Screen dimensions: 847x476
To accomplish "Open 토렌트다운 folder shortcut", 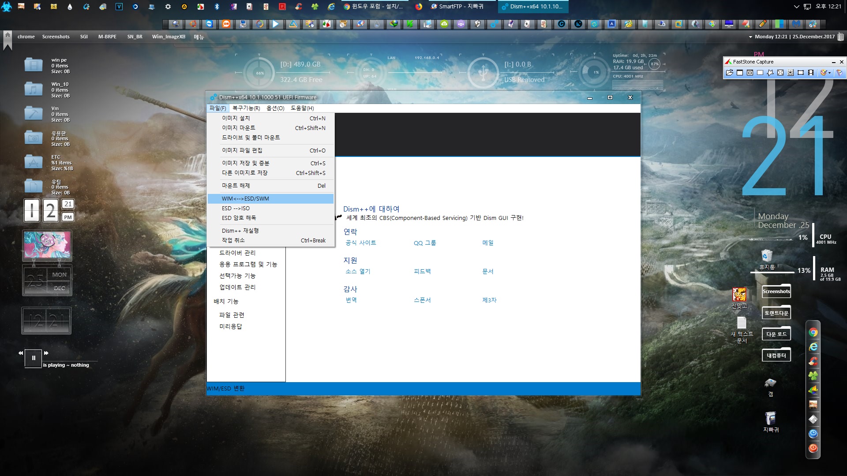I will tap(776, 313).
